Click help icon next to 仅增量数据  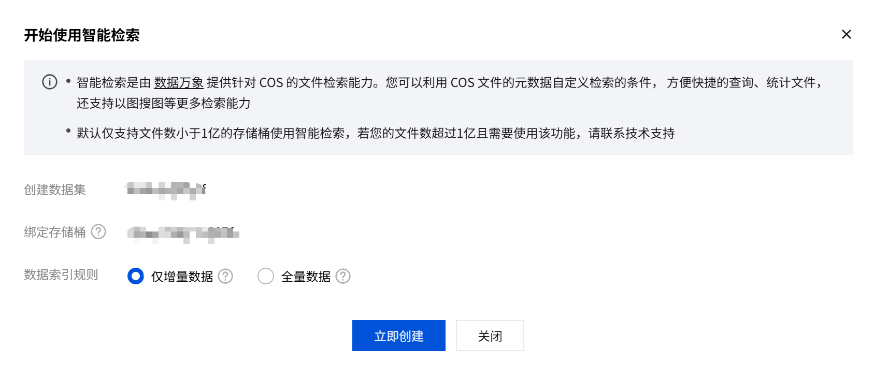point(225,276)
